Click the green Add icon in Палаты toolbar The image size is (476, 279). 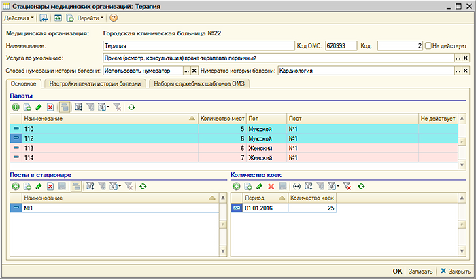coord(16,107)
